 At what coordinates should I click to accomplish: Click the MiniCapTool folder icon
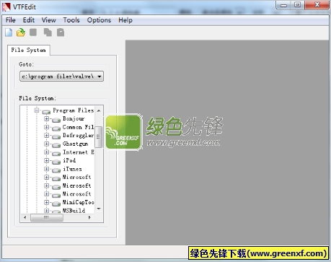[56, 204]
